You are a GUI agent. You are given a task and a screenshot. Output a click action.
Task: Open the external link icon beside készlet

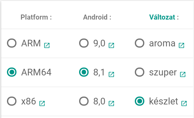pyautogui.click(x=184, y=103)
